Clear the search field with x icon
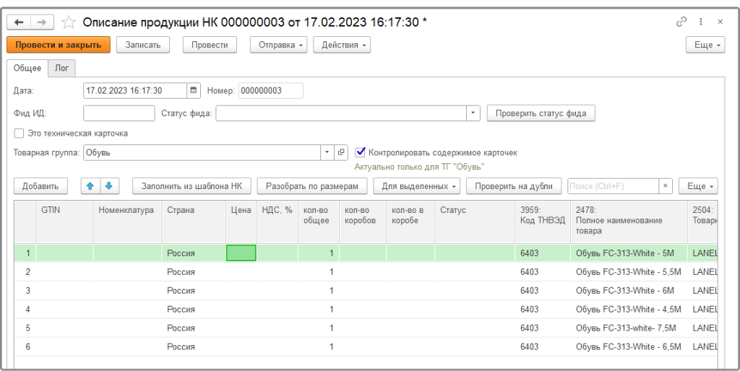 [x=666, y=185]
